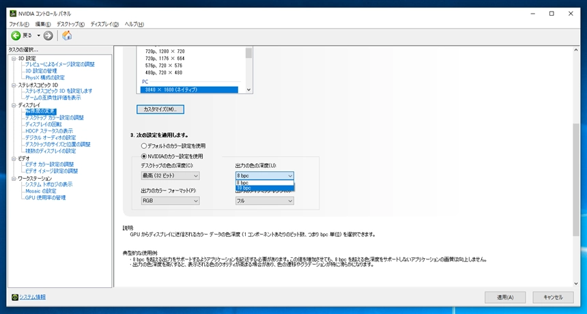This screenshot has width=587, height=314.
Task: Select 3840 × 1600 (ネイティブ) resolution
Action: (189, 90)
